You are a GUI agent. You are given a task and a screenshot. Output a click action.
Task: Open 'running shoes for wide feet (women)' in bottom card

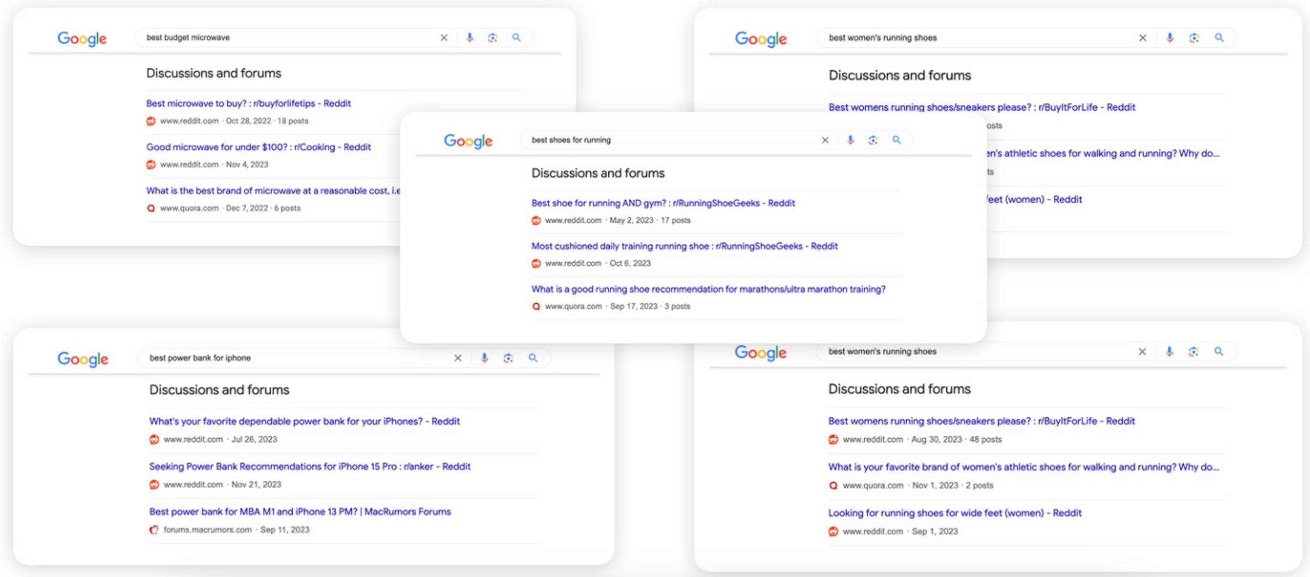[954, 514]
